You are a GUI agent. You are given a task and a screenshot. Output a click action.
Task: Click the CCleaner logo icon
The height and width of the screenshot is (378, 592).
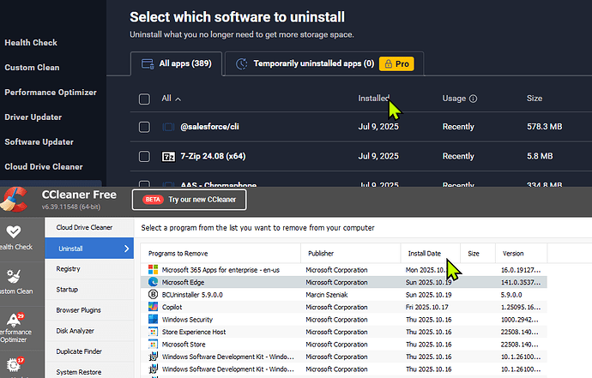pos(17,200)
